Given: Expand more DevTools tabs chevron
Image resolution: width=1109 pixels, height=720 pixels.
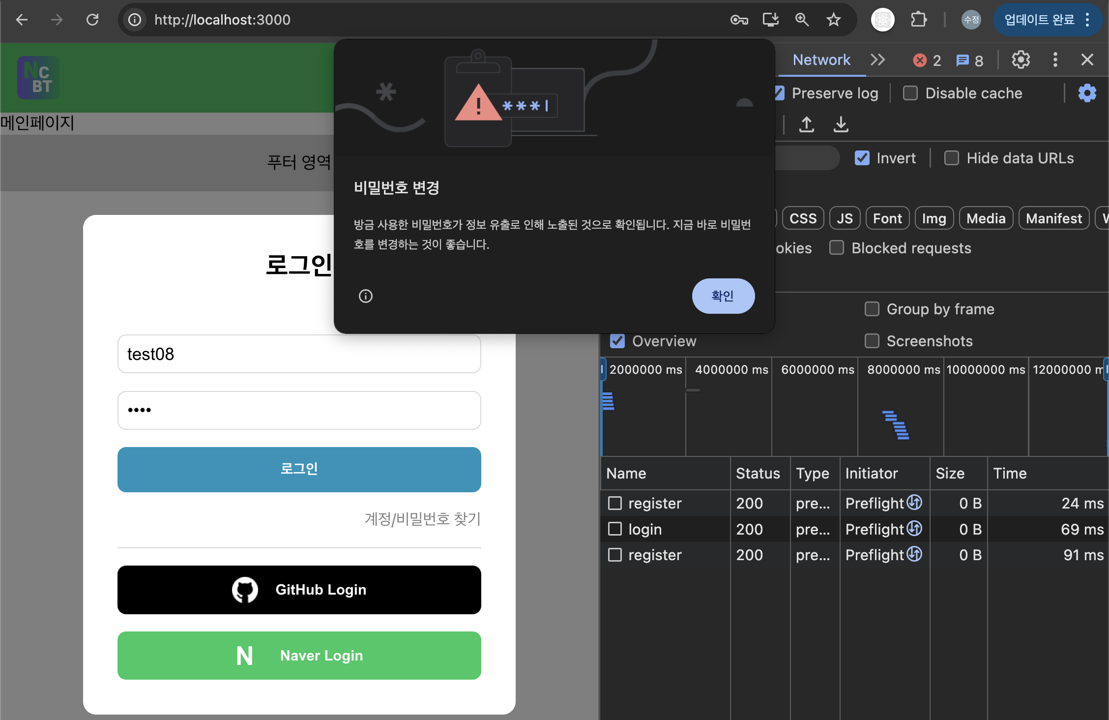Looking at the screenshot, I should [x=877, y=60].
